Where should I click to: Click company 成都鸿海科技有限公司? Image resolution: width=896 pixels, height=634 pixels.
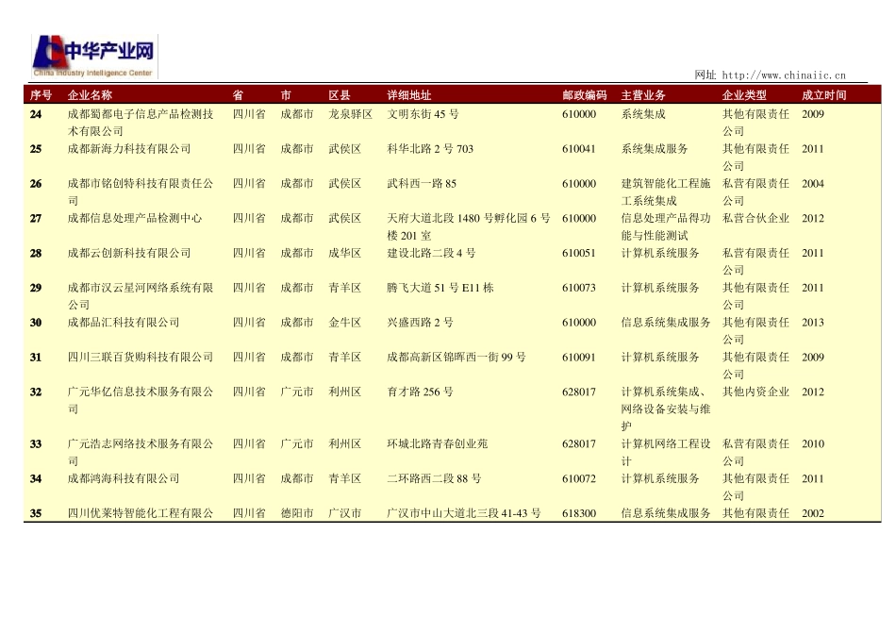click(x=124, y=478)
